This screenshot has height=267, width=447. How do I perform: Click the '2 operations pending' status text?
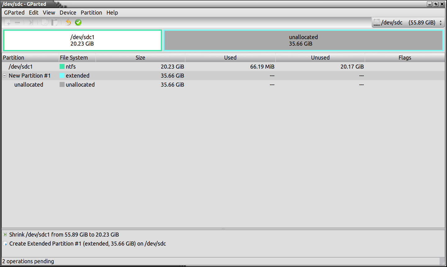click(x=28, y=261)
